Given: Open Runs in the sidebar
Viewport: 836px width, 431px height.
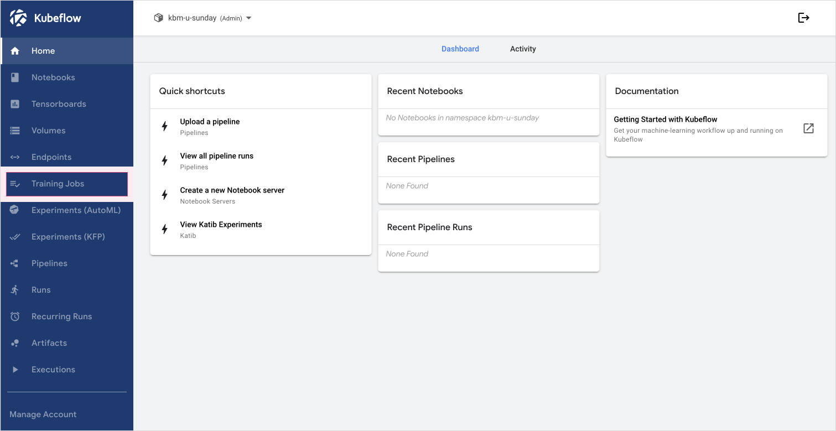Looking at the screenshot, I should (67, 290).
